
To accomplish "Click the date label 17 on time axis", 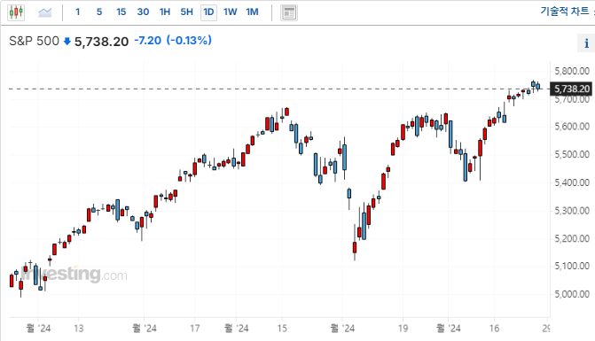I will coord(195,328).
